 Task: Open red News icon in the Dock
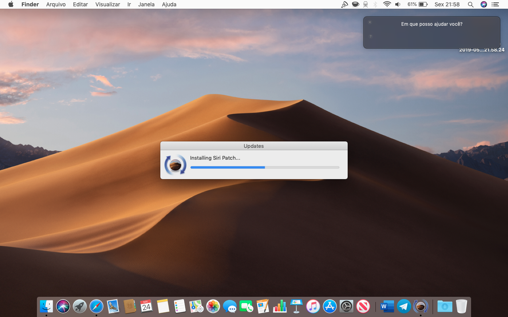(x=363, y=306)
